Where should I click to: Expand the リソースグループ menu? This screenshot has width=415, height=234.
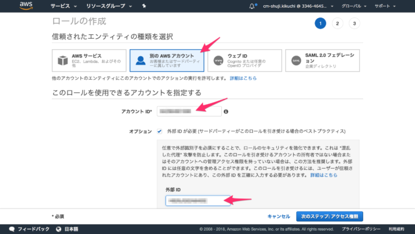[109, 6]
